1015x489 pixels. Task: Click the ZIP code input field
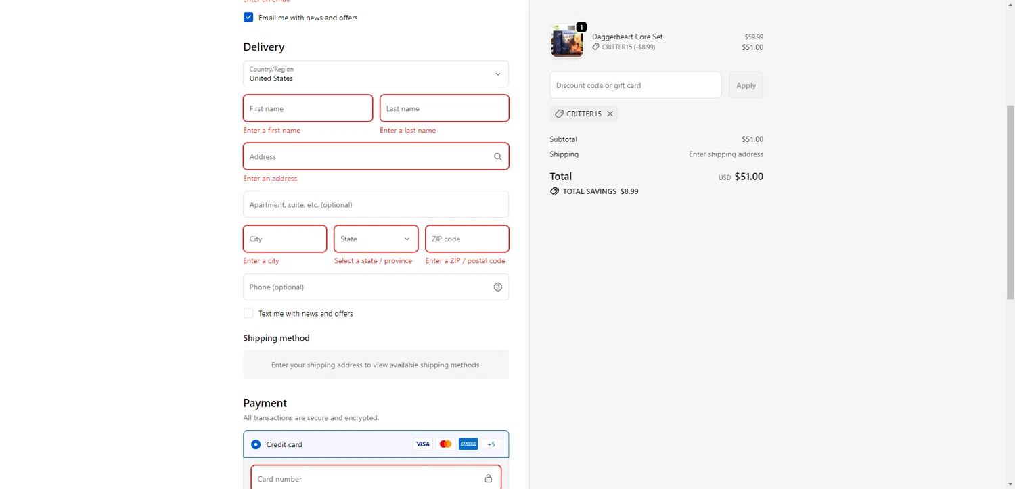[x=467, y=239]
